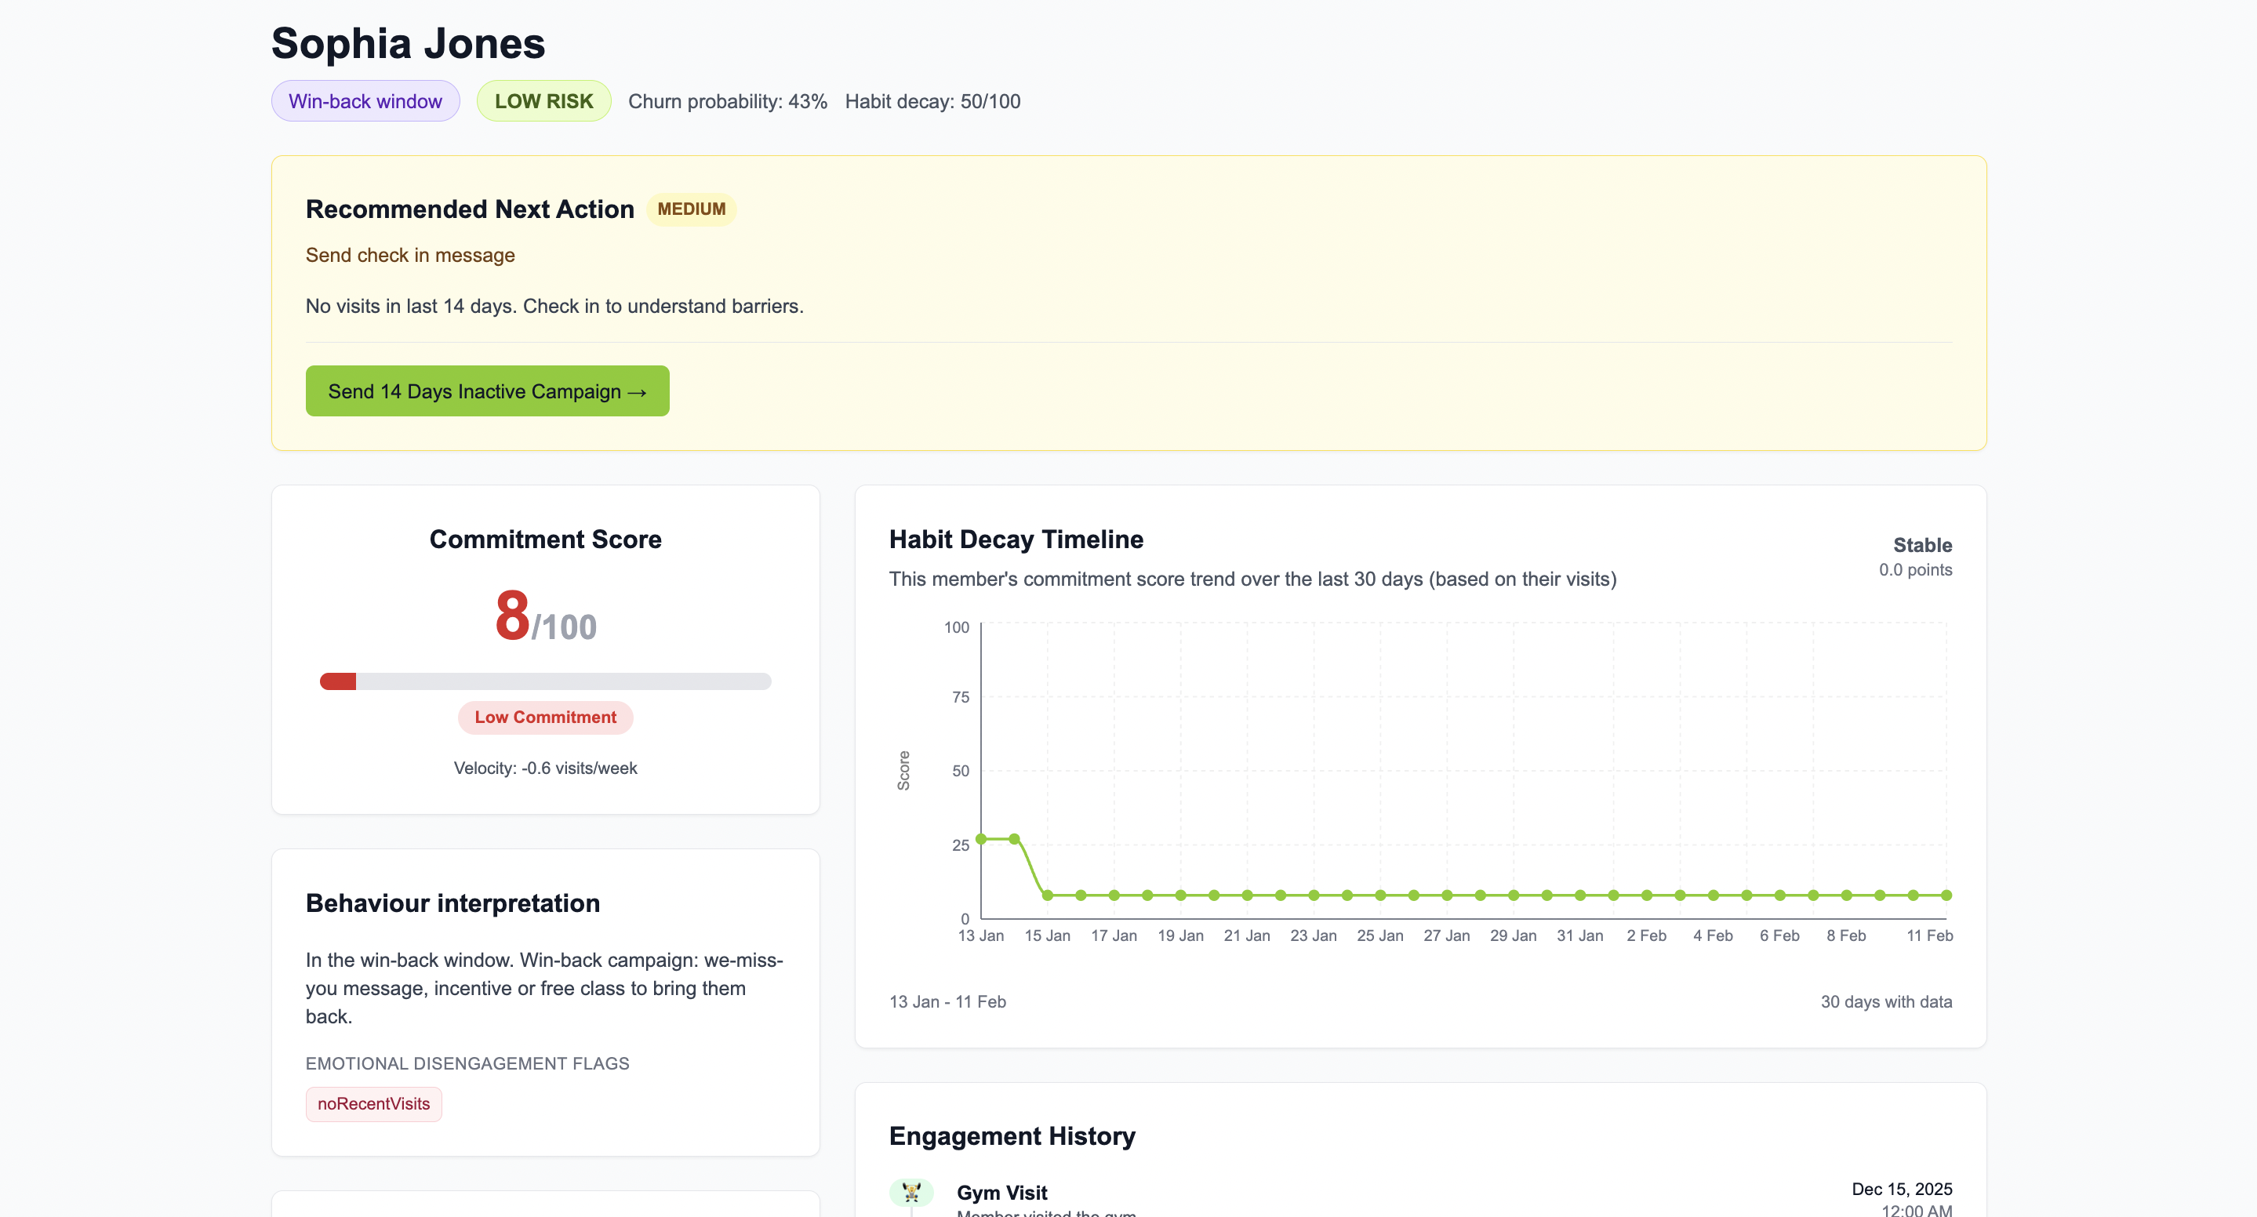
Task: Click the 15 Jan data point
Action: (x=1047, y=895)
